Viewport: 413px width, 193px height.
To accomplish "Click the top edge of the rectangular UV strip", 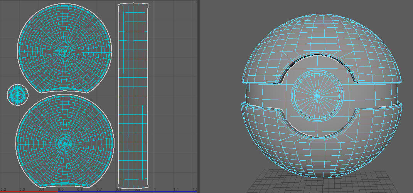I will 133,4.
